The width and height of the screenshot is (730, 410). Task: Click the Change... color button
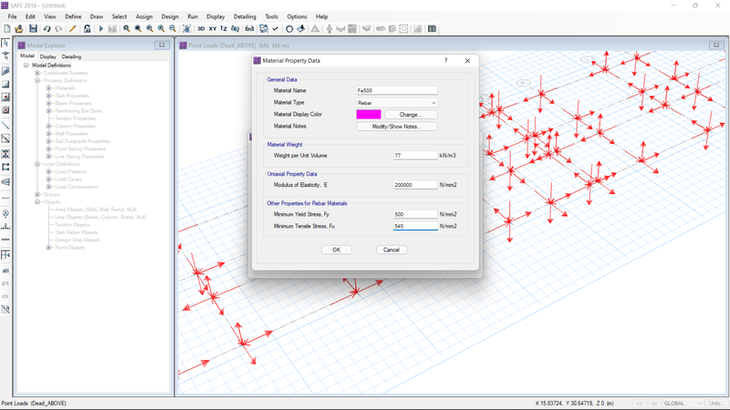[411, 115]
